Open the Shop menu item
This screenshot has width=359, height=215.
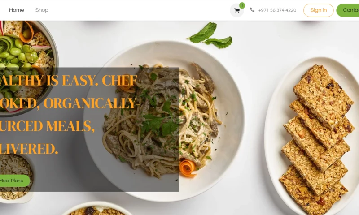point(42,10)
